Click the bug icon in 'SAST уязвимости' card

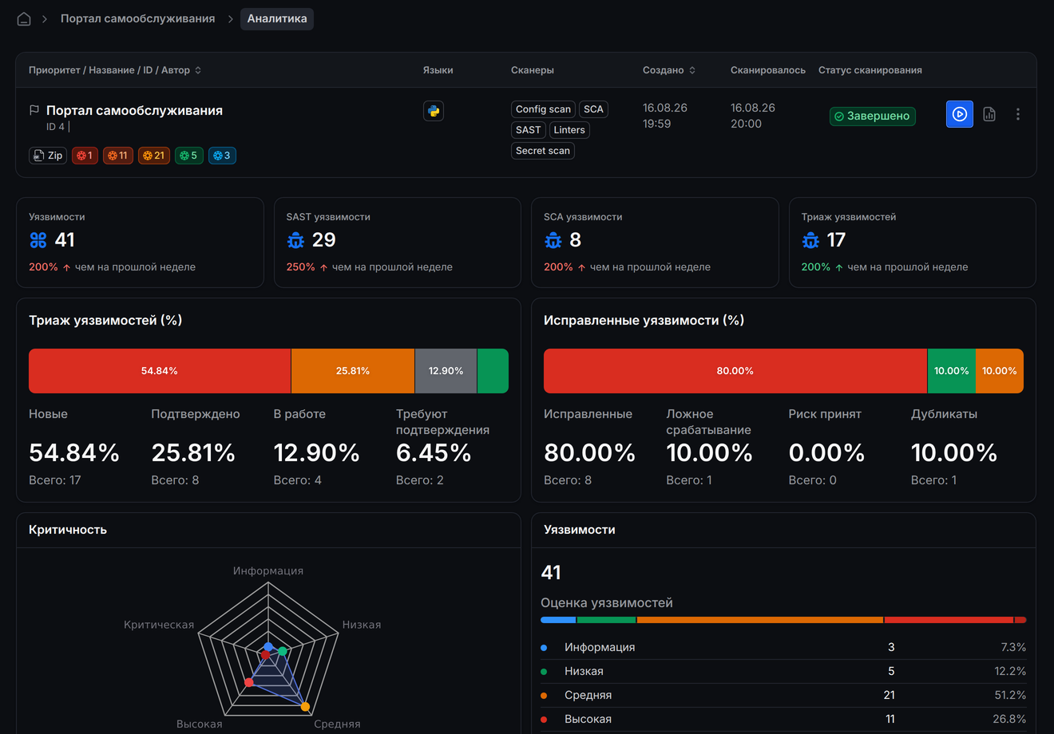tap(295, 240)
